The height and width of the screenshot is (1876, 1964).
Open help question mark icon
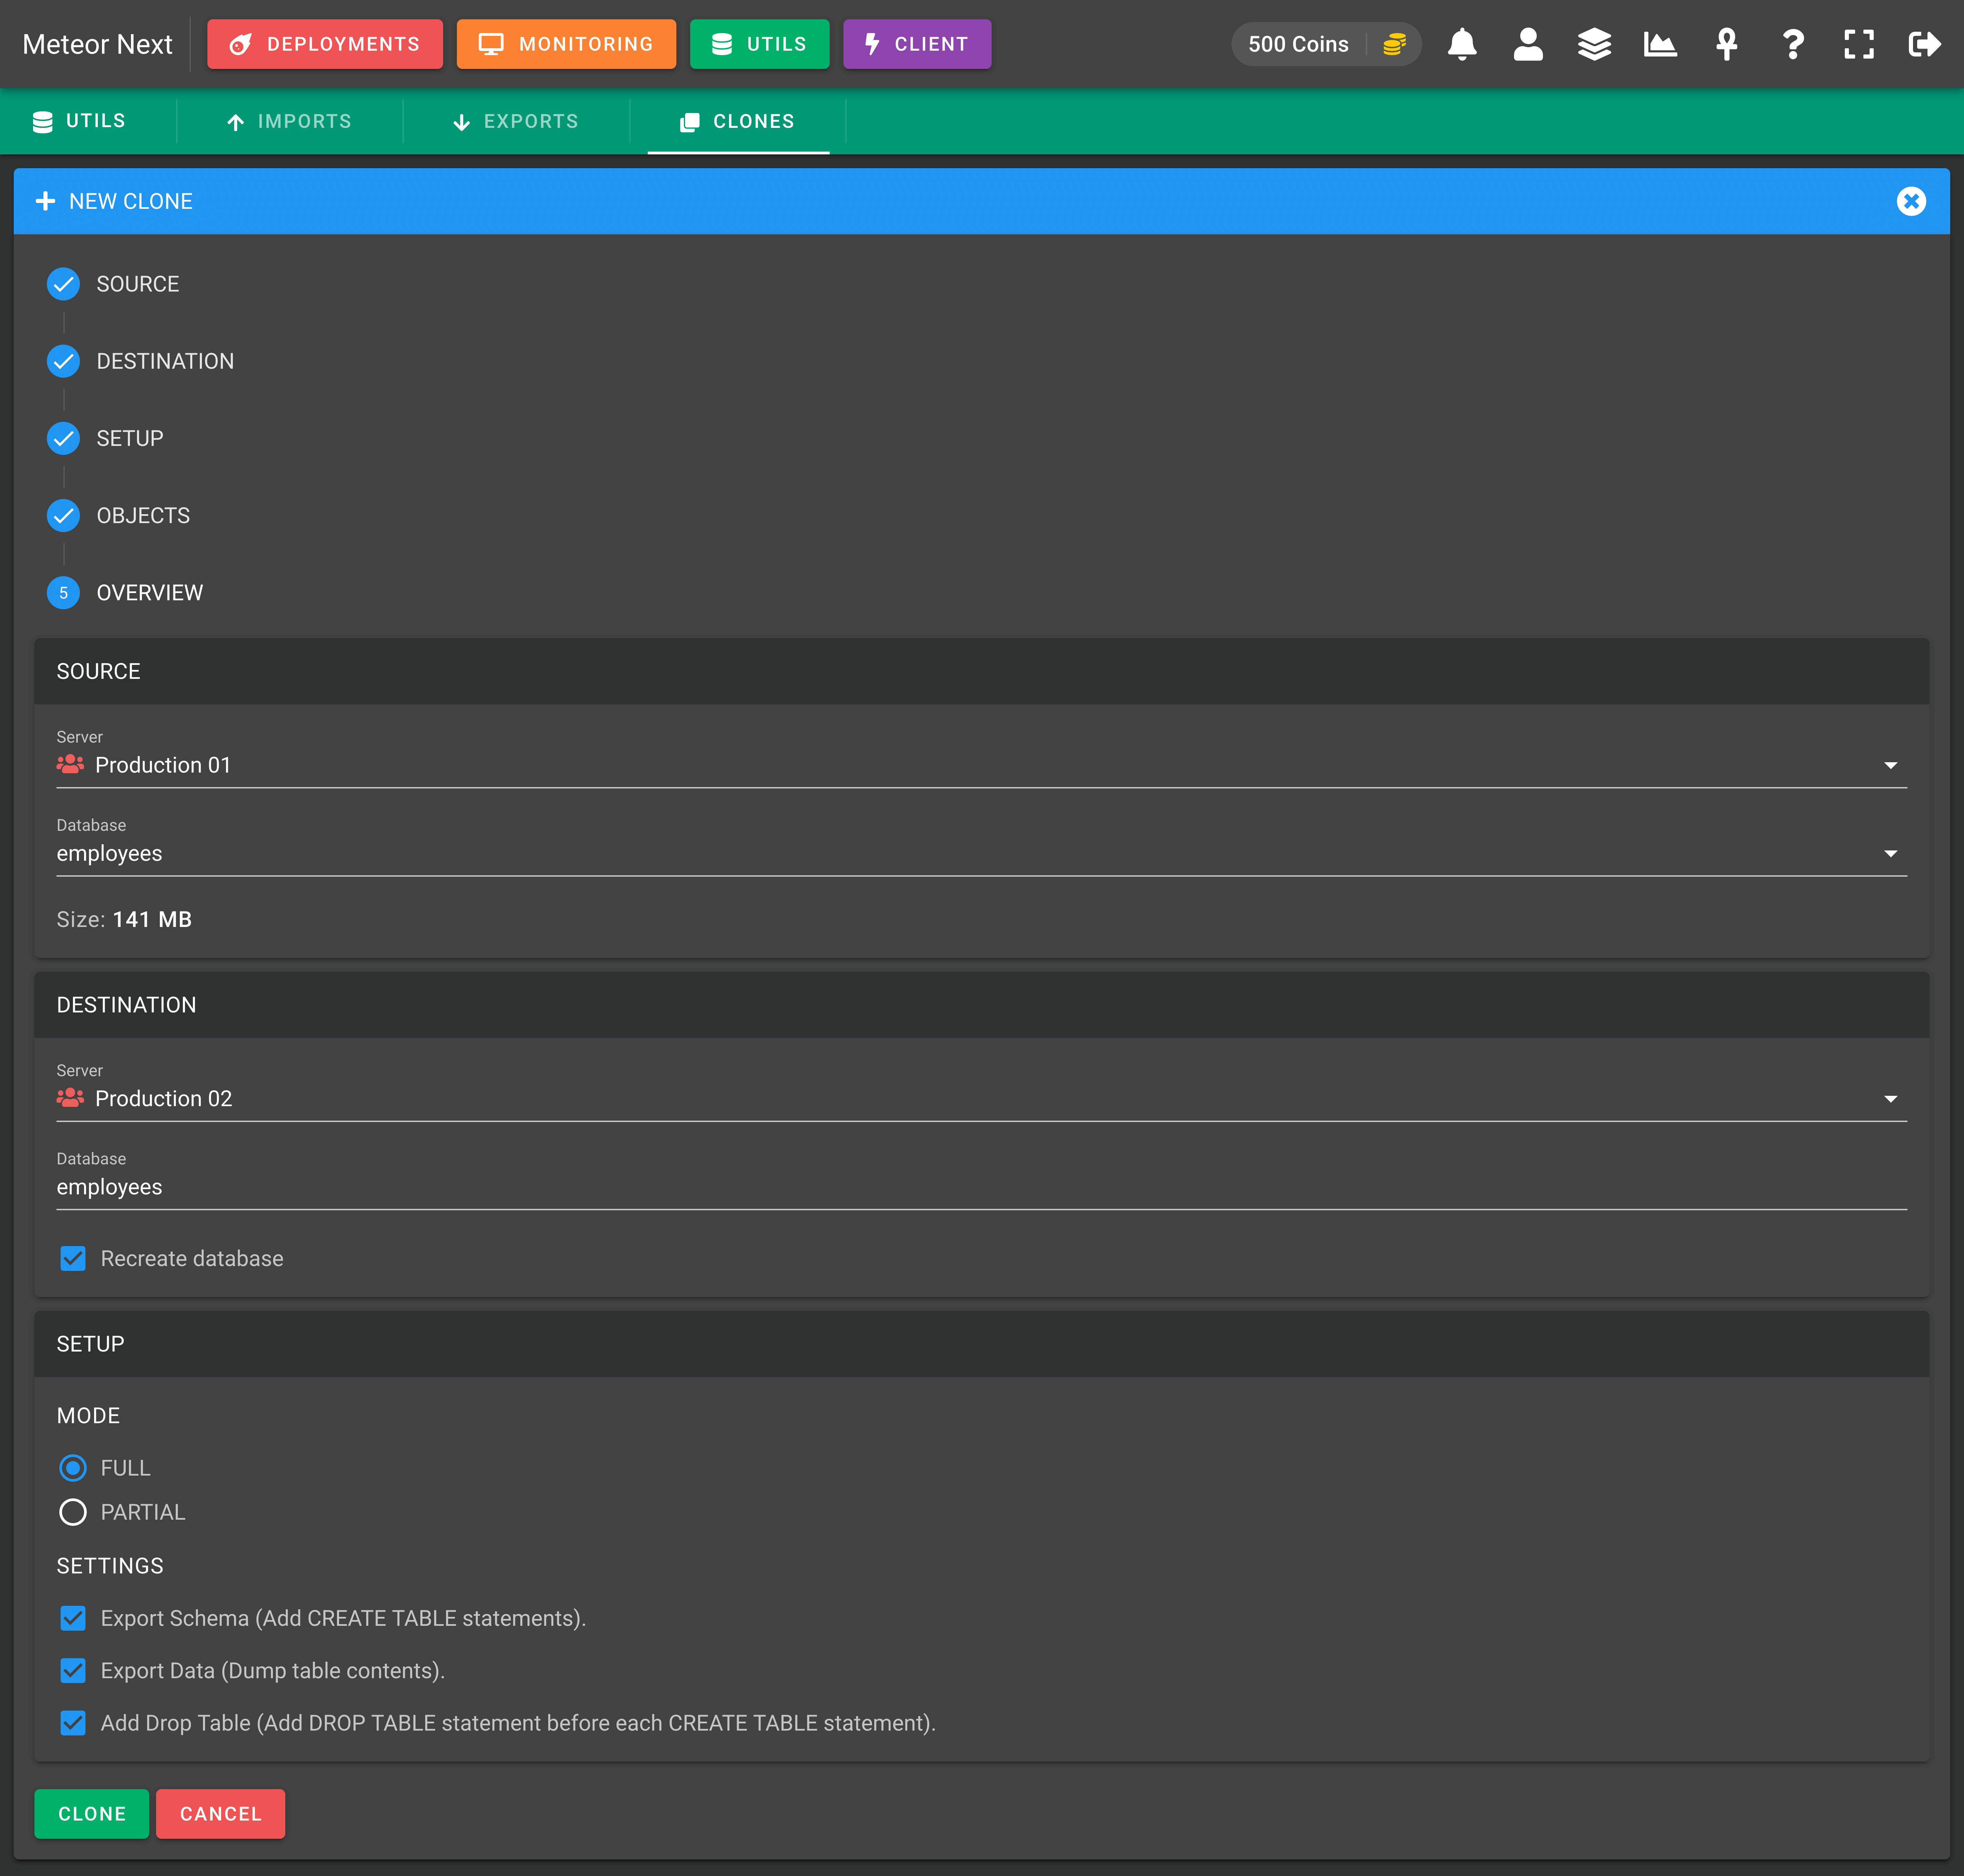click(1793, 44)
